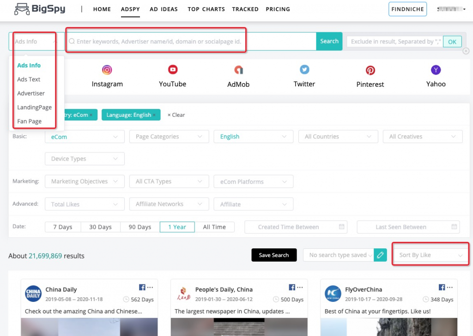
Task: Open more options on People's Daily card
Action: point(300,287)
